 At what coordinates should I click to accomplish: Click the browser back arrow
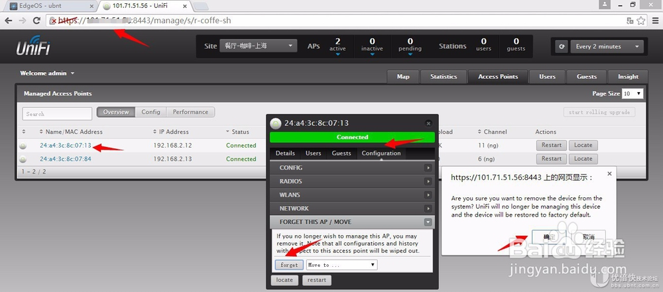(x=9, y=21)
